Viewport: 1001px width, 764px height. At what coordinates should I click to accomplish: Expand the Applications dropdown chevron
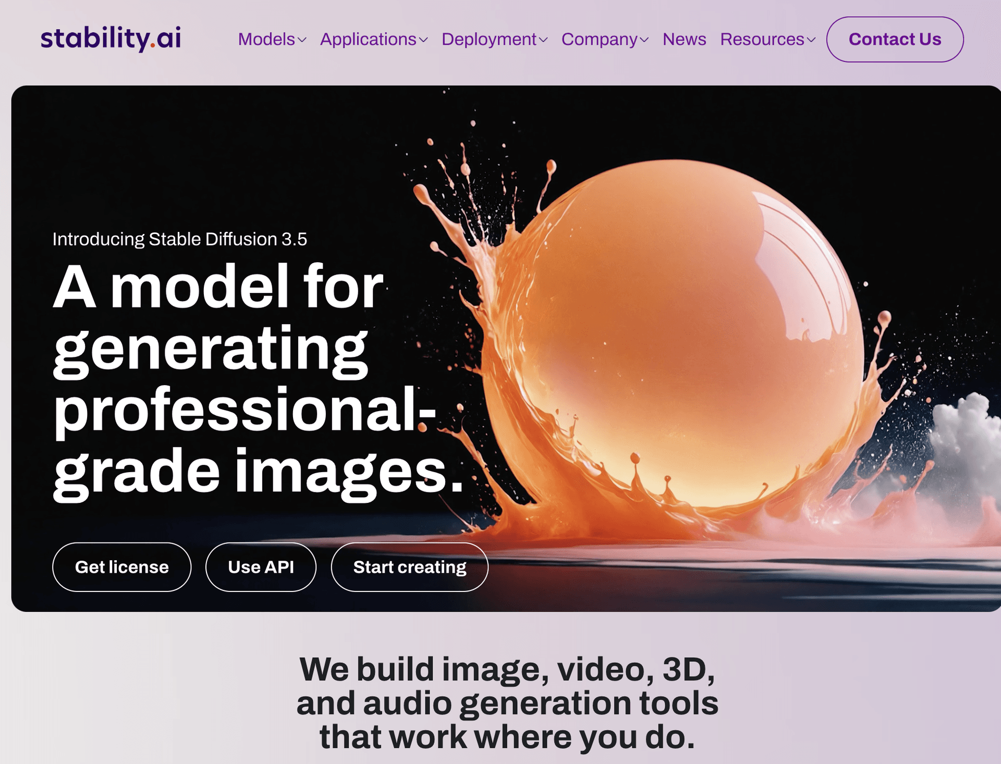point(423,40)
